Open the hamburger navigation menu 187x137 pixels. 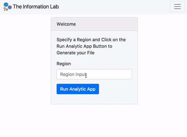pyautogui.click(x=177, y=7)
